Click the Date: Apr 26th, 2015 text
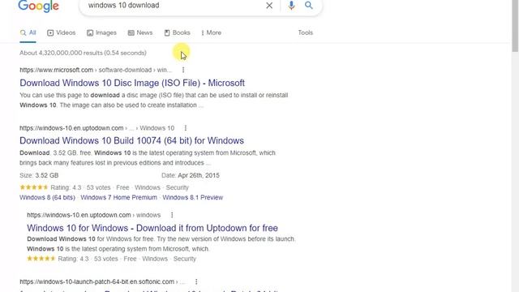 [191, 175]
